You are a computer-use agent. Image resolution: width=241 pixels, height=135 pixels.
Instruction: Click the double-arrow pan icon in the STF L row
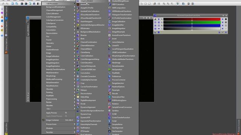159,28
